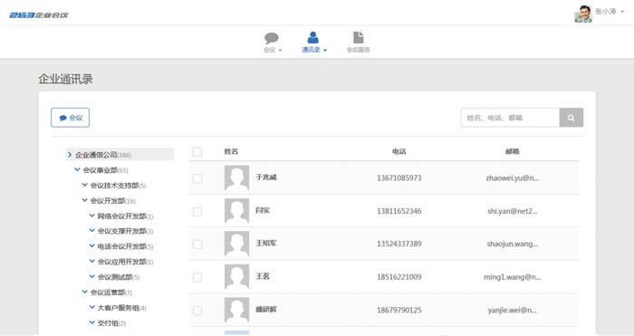Toggle the 会议应用开发部 chevron
634x336 pixels.
(91, 261)
